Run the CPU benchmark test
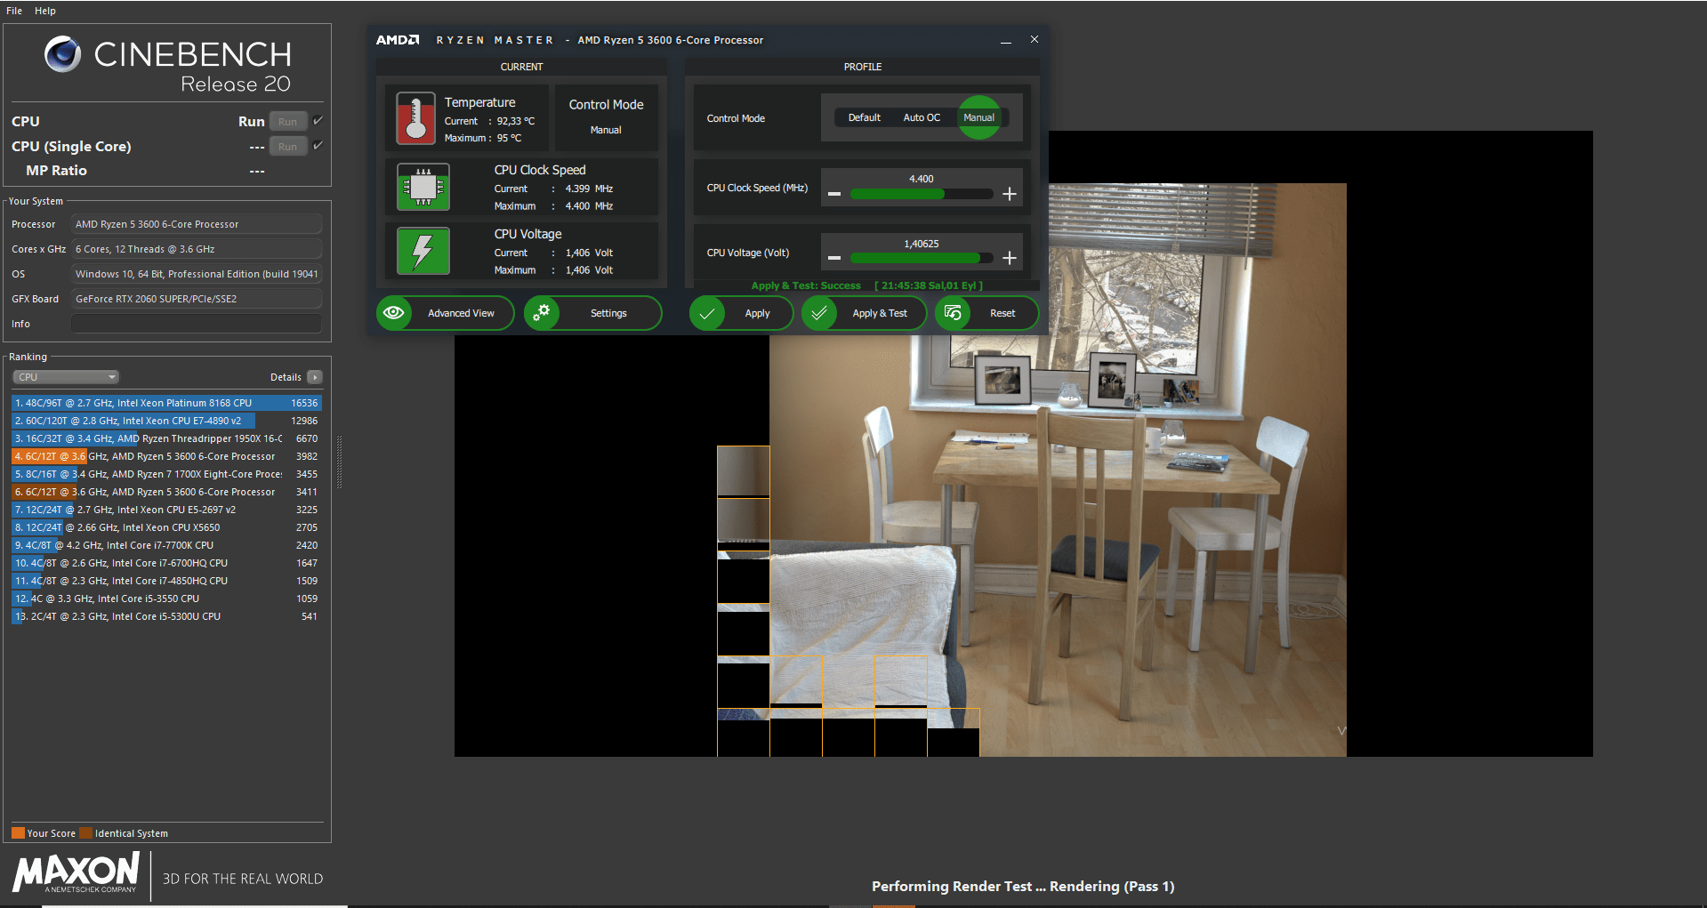This screenshot has height=908, width=1707. click(288, 122)
